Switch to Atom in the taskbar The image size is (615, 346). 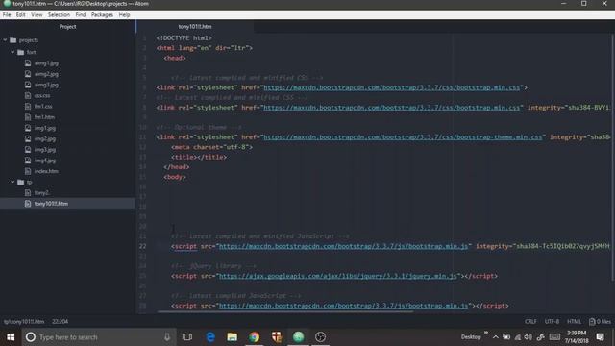(298, 337)
